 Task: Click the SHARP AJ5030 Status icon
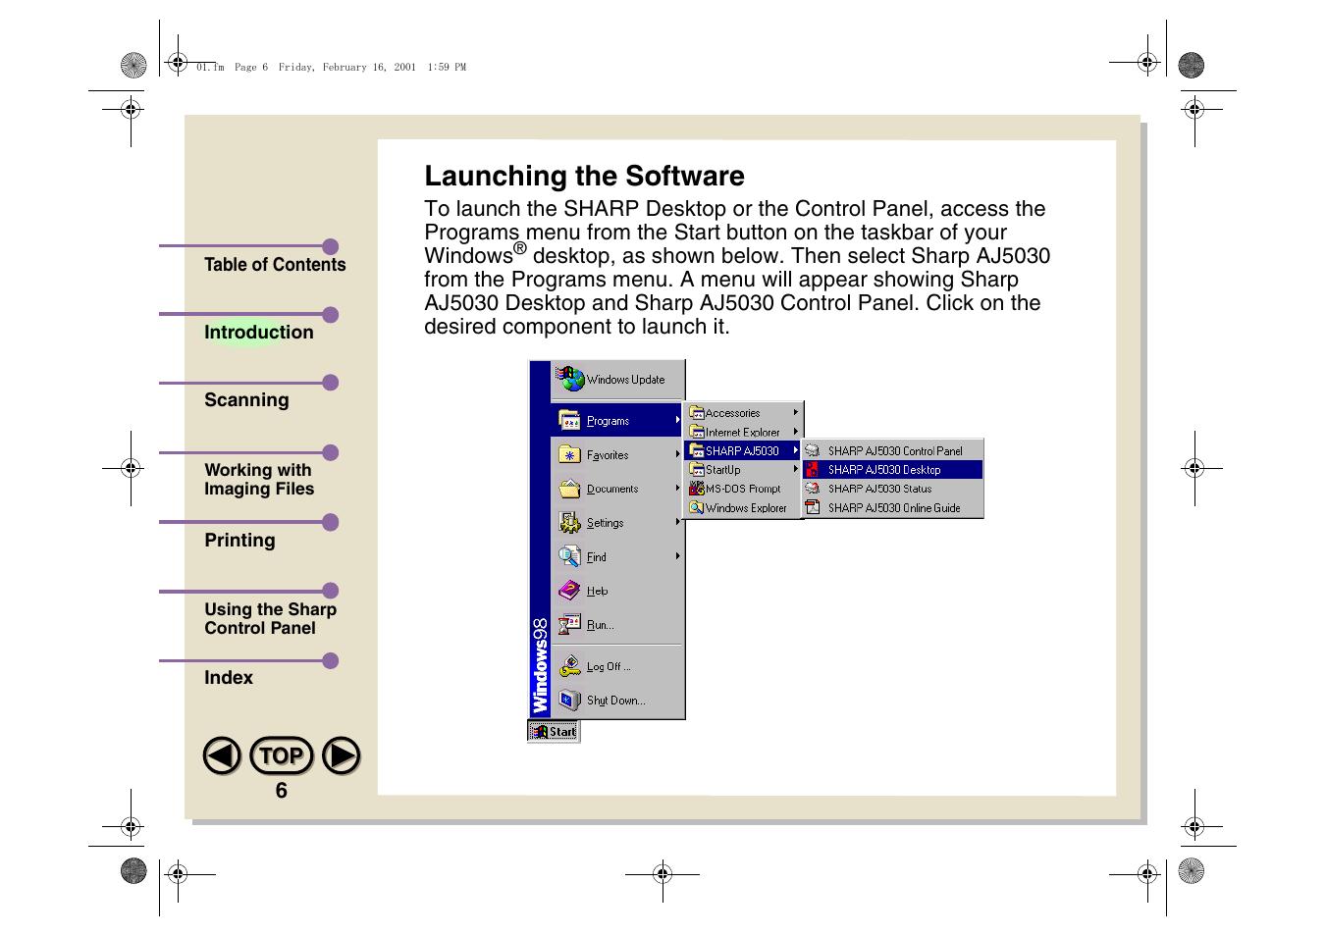(812, 489)
